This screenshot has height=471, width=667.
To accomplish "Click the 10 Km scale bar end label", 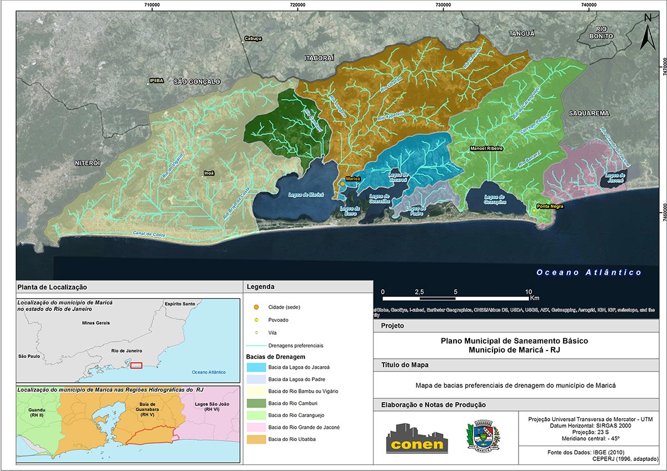I will coord(529,291).
